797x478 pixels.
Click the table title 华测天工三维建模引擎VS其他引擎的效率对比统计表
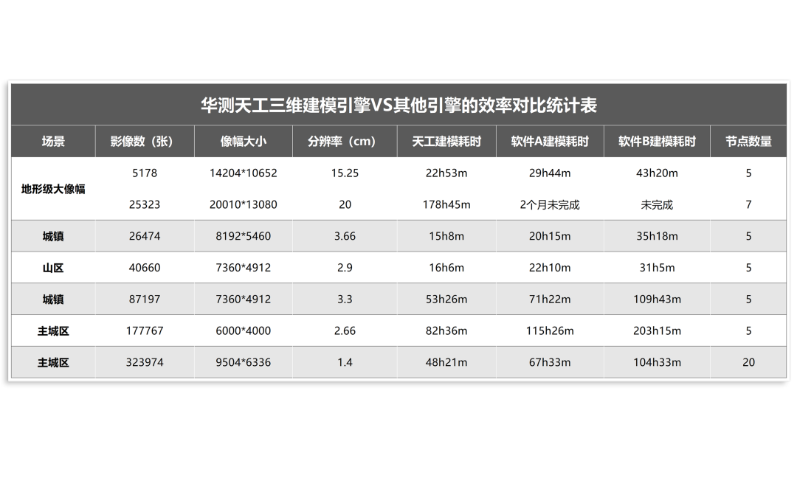tap(398, 105)
